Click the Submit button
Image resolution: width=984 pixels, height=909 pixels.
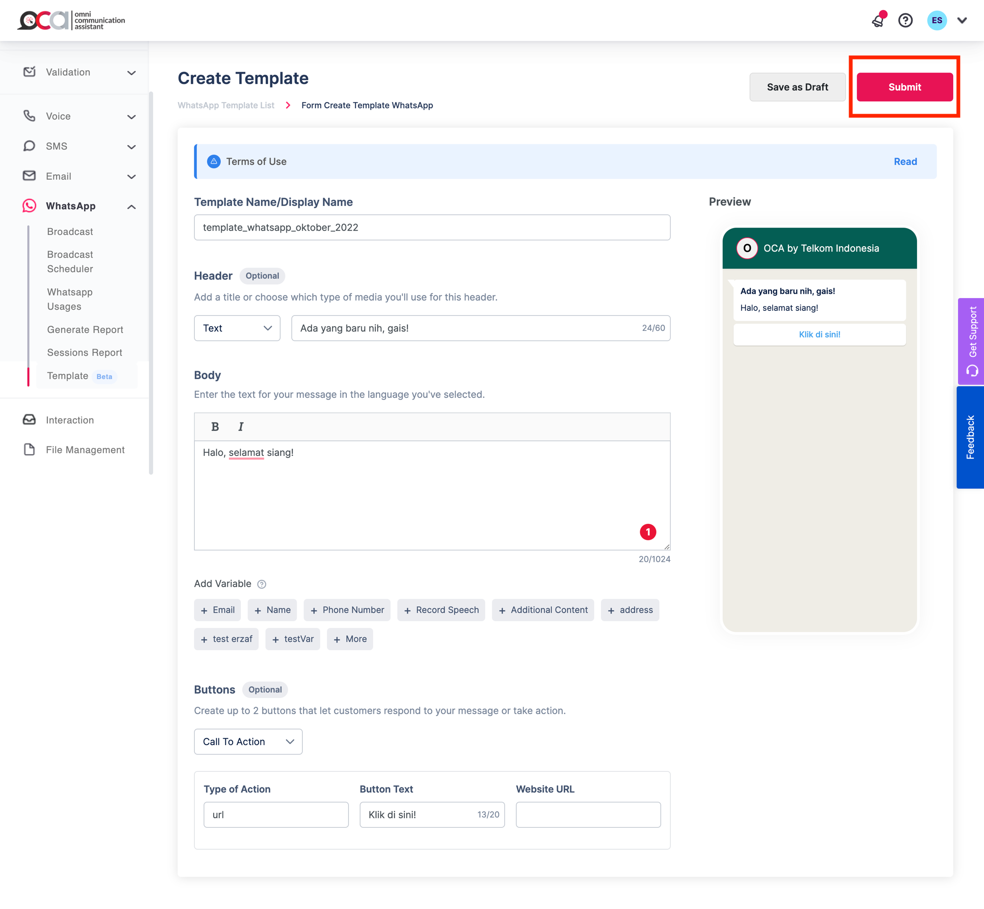coord(904,87)
